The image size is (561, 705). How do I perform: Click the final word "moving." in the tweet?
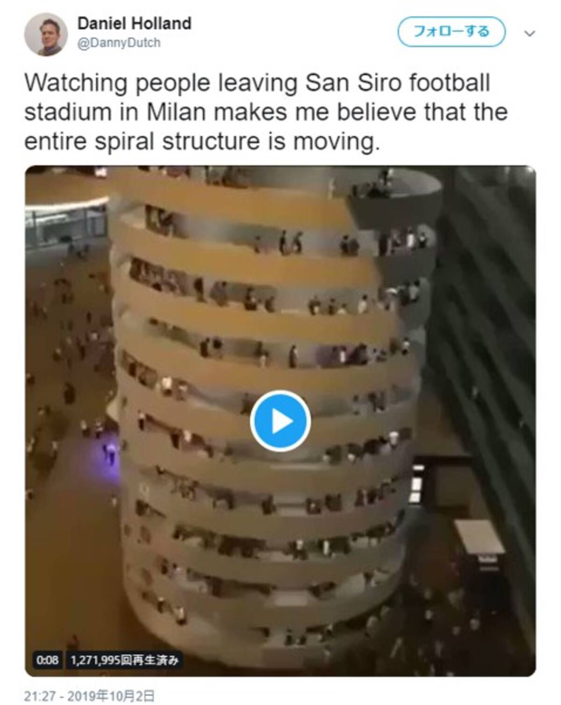pyautogui.click(x=337, y=142)
